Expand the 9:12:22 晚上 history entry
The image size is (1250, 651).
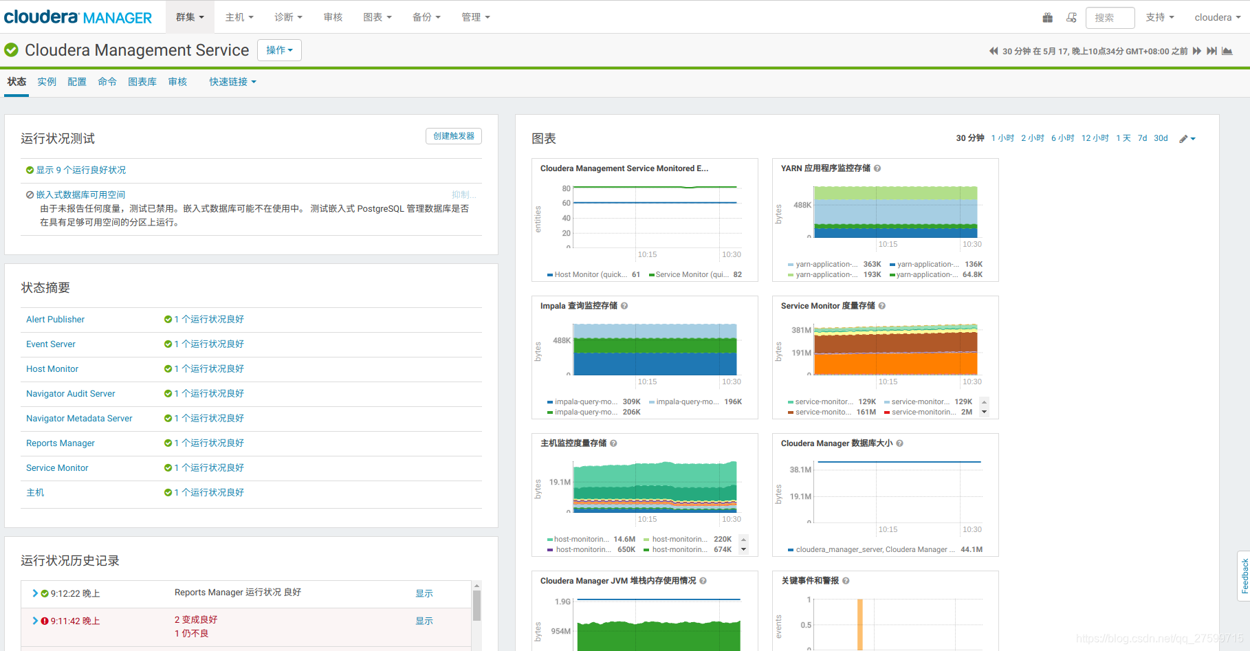point(35,593)
